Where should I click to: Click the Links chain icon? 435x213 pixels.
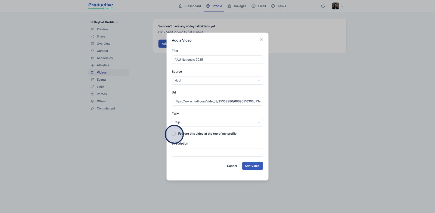tap(92, 87)
